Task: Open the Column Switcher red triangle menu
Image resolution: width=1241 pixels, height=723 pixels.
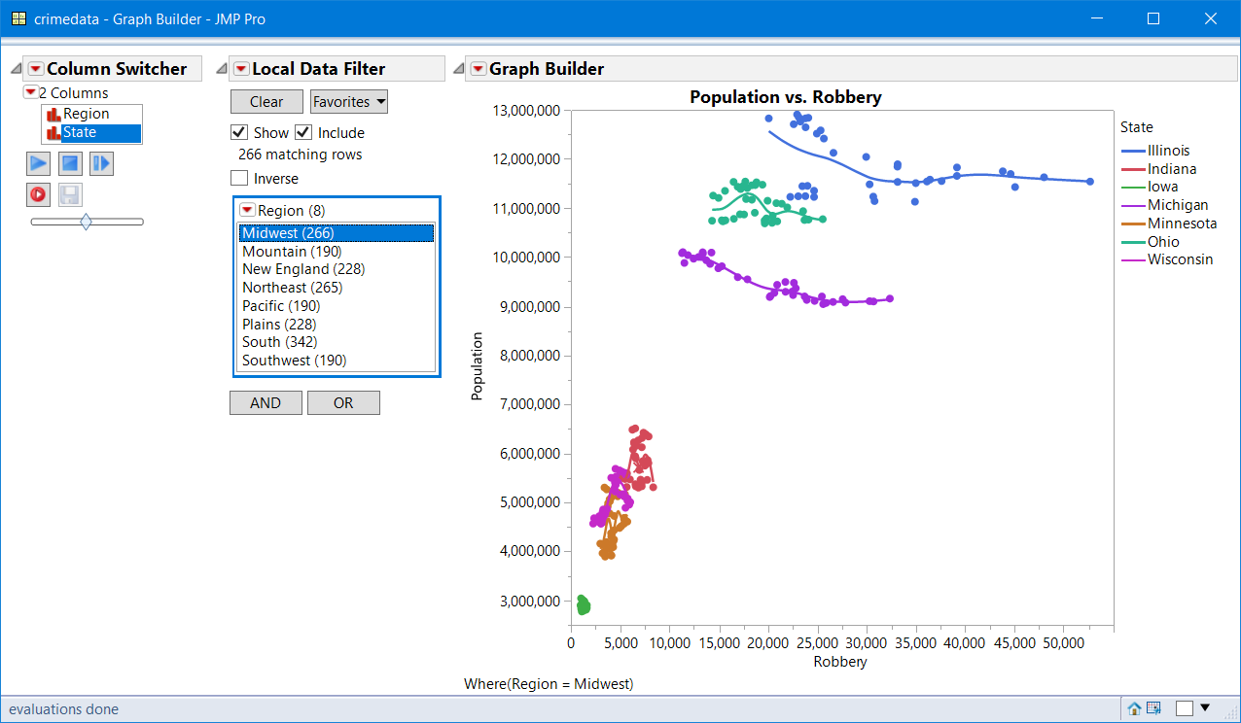Action: click(x=36, y=68)
